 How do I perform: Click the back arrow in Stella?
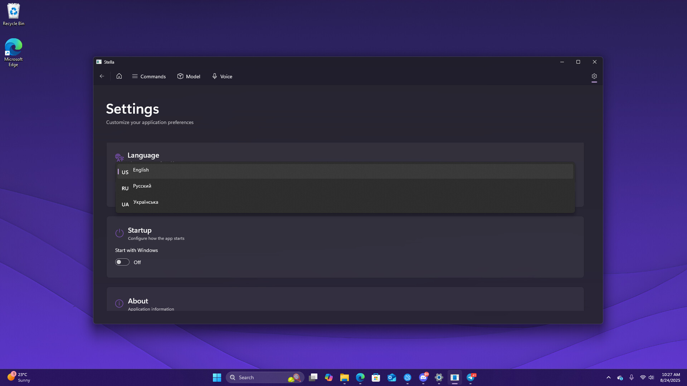102,76
